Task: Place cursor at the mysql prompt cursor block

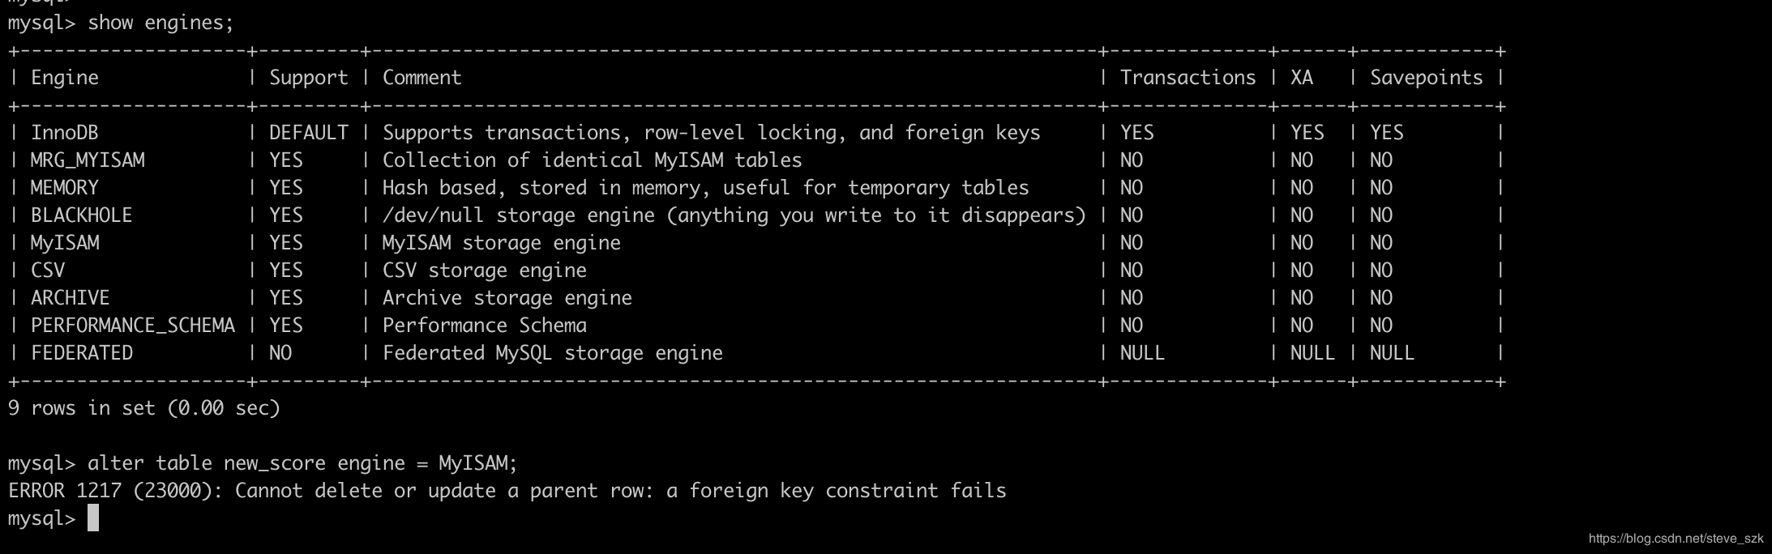Action: 93,518
